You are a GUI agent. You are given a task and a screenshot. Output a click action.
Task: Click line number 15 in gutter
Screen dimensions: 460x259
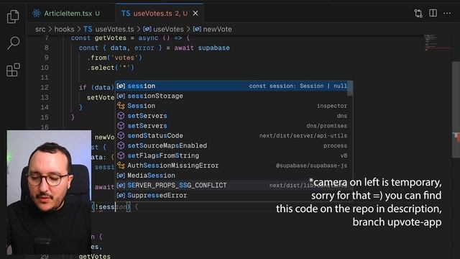(x=45, y=117)
